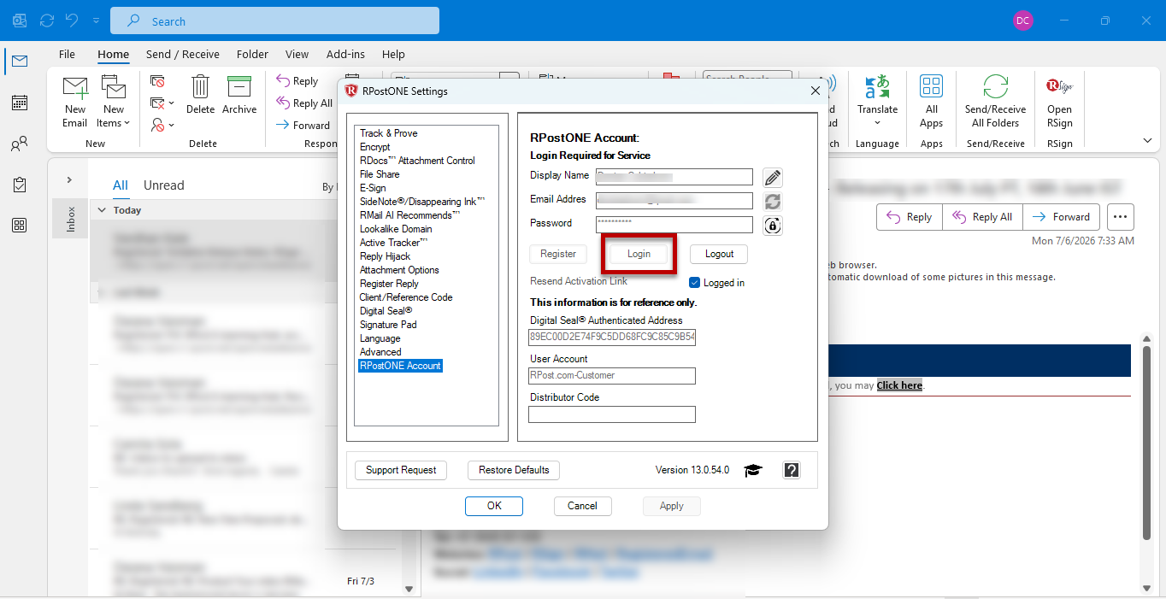This screenshot has width=1166, height=599.
Task: Click the Restore Defaults button
Action: [514, 470]
